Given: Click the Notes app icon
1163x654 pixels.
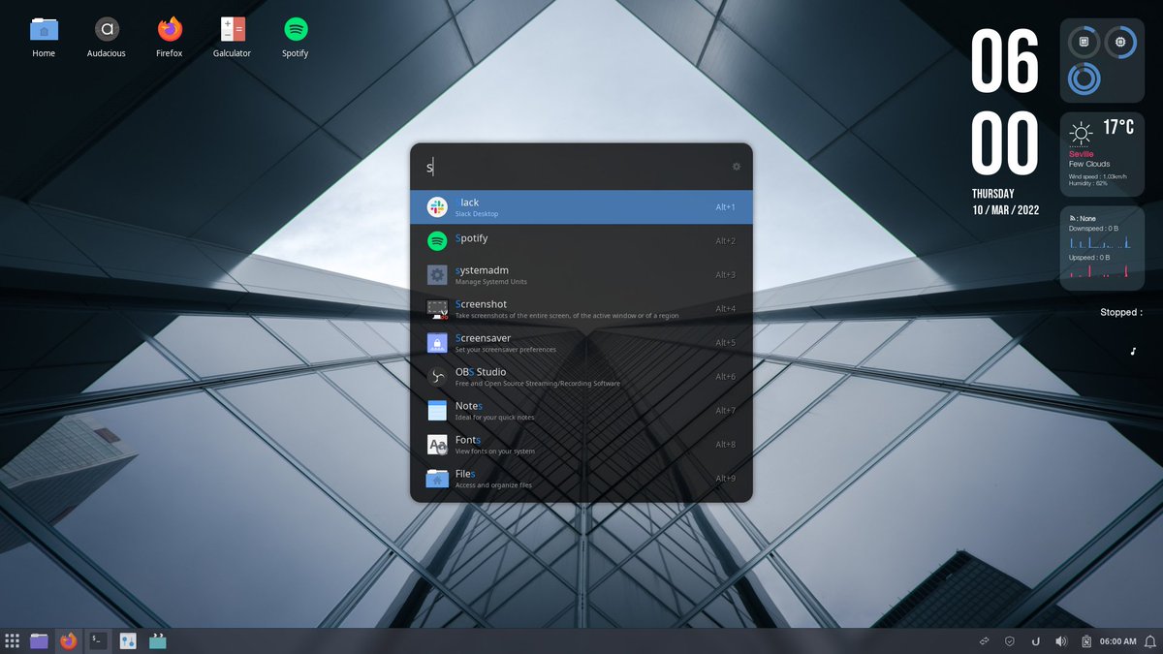Looking at the screenshot, I should [437, 411].
